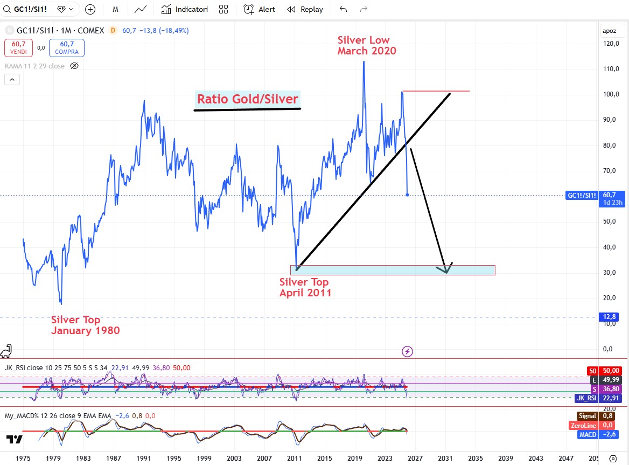Start bar Replay mode
Screen dimensions: 629x465
[305, 9]
